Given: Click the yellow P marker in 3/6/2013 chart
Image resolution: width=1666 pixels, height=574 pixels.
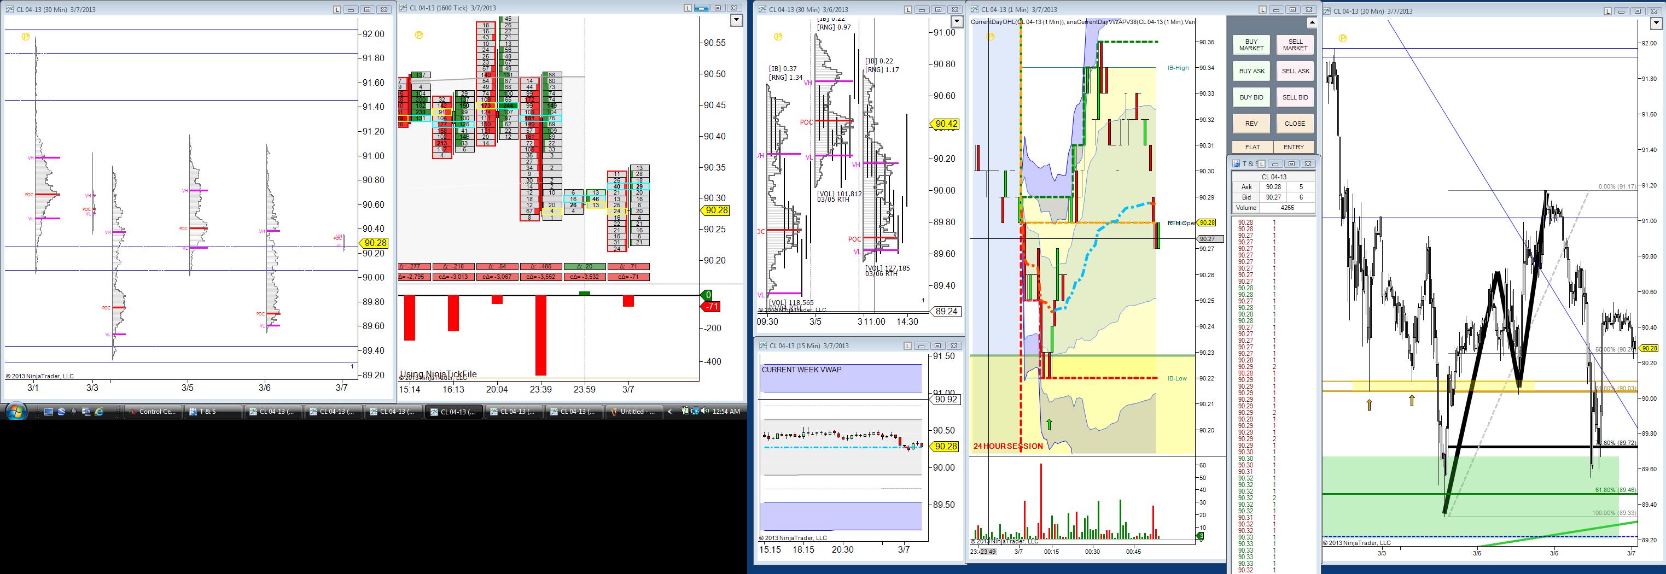Looking at the screenshot, I should pyautogui.click(x=778, y=37).
